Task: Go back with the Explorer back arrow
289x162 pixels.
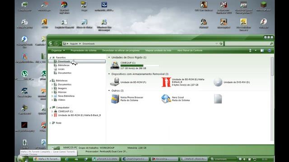Action: click(51, 44)
